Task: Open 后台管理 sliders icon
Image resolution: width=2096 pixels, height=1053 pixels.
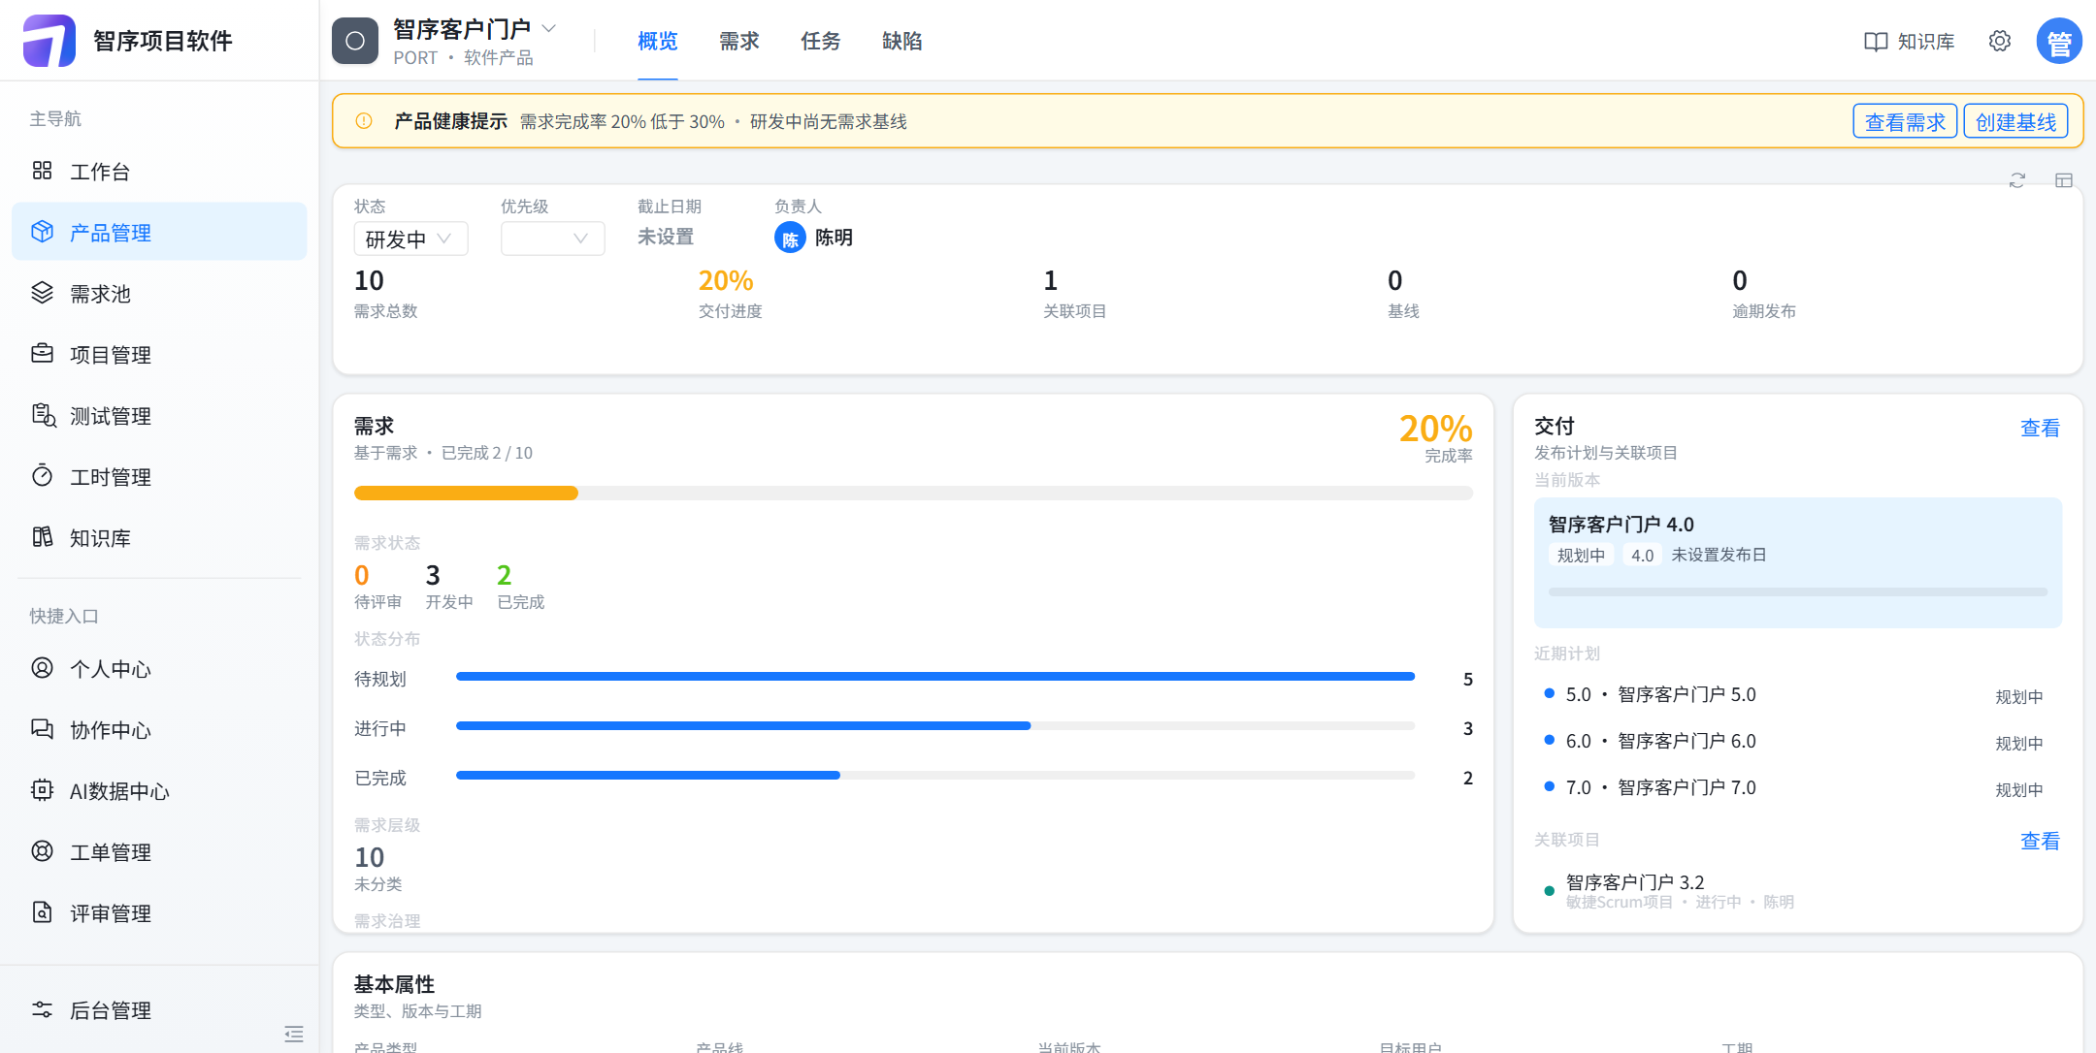Action: tap(42, 1009)
